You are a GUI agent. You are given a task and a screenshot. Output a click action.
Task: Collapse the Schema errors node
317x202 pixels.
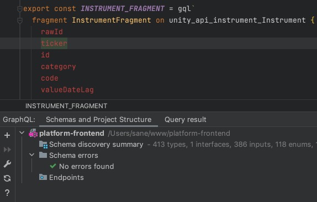31,155
